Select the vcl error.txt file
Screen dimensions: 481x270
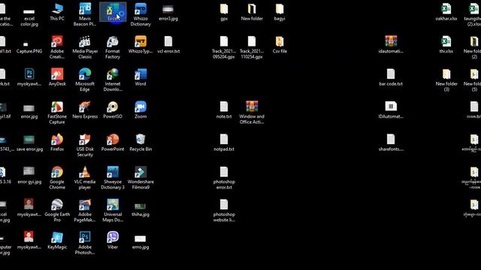coord(168,45)
